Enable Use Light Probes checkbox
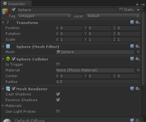 pos(58,112)
